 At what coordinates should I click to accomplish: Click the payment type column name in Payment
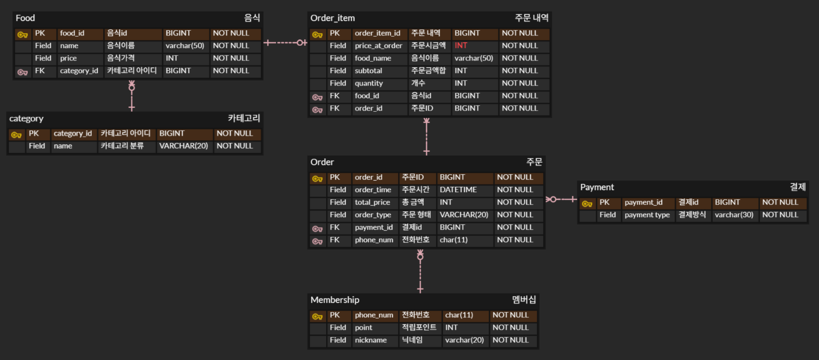pyautogui.click(x=647, y=215)
